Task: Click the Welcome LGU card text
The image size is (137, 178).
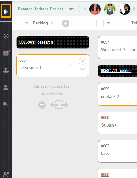Action: tap(119, 50)
